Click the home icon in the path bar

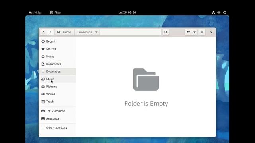[x=59, y=32]
